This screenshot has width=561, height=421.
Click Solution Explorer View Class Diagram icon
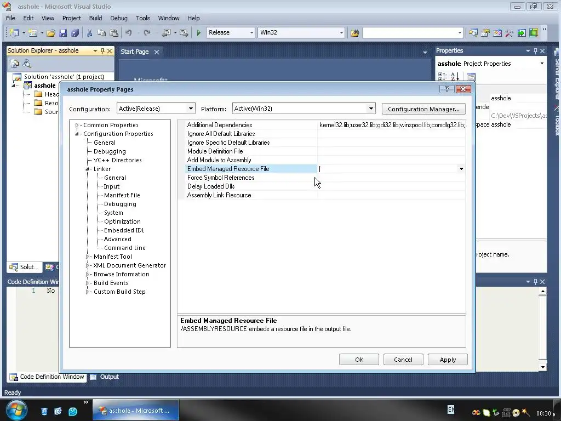tap(27, 64)
